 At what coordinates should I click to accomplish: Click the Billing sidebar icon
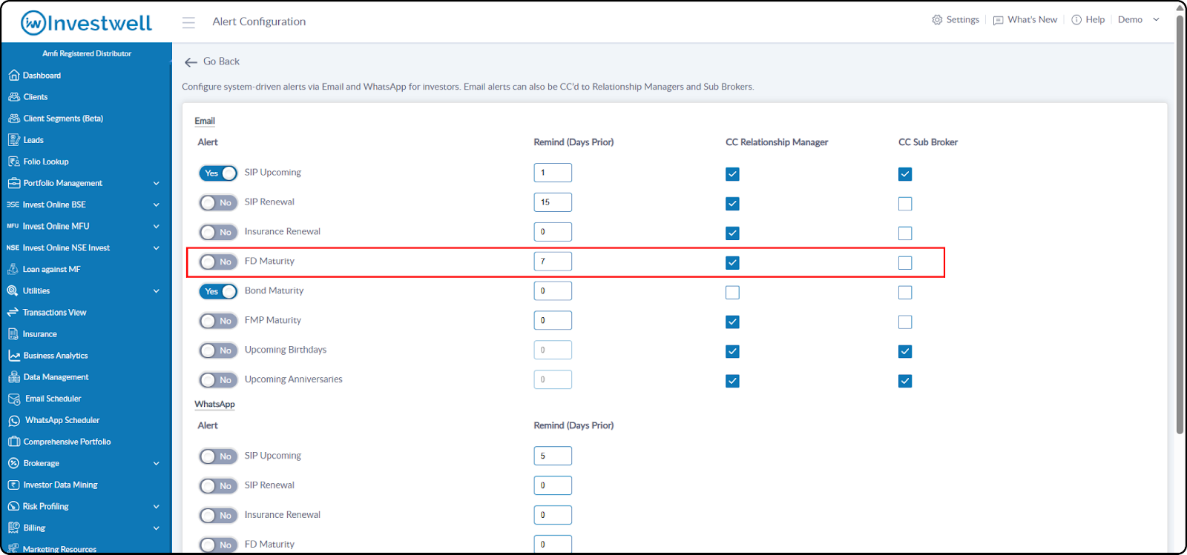13,528
